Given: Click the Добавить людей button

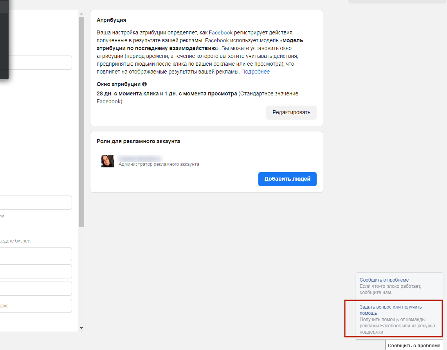Looking at the screenshot, I should click(x=287, y=179).
